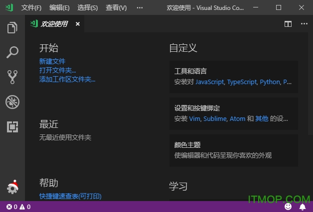Open the 选择(S) menu
Screen dimensions: 313x212
88,8
